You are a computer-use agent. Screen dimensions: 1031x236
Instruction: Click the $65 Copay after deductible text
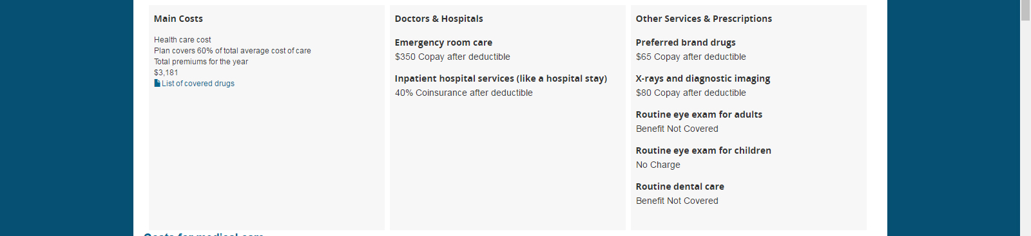[691, 57]
